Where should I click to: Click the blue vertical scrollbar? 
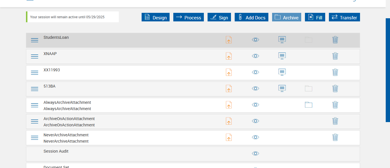point(388,70)
